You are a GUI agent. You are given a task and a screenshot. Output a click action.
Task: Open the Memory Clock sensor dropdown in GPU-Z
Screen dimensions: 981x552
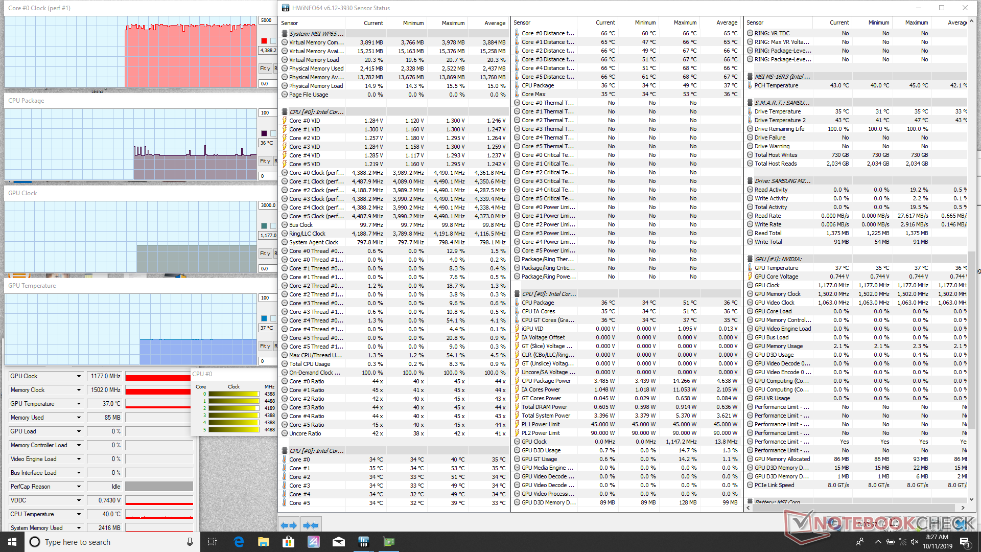tap(79, 390)
